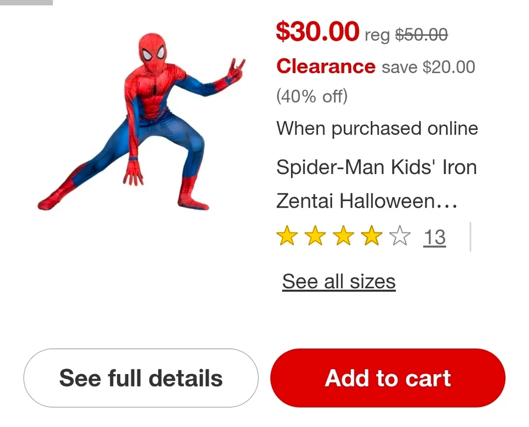
Task: Click the truncated Zentai Halloween… title line
Action: (x=367, y=201)
